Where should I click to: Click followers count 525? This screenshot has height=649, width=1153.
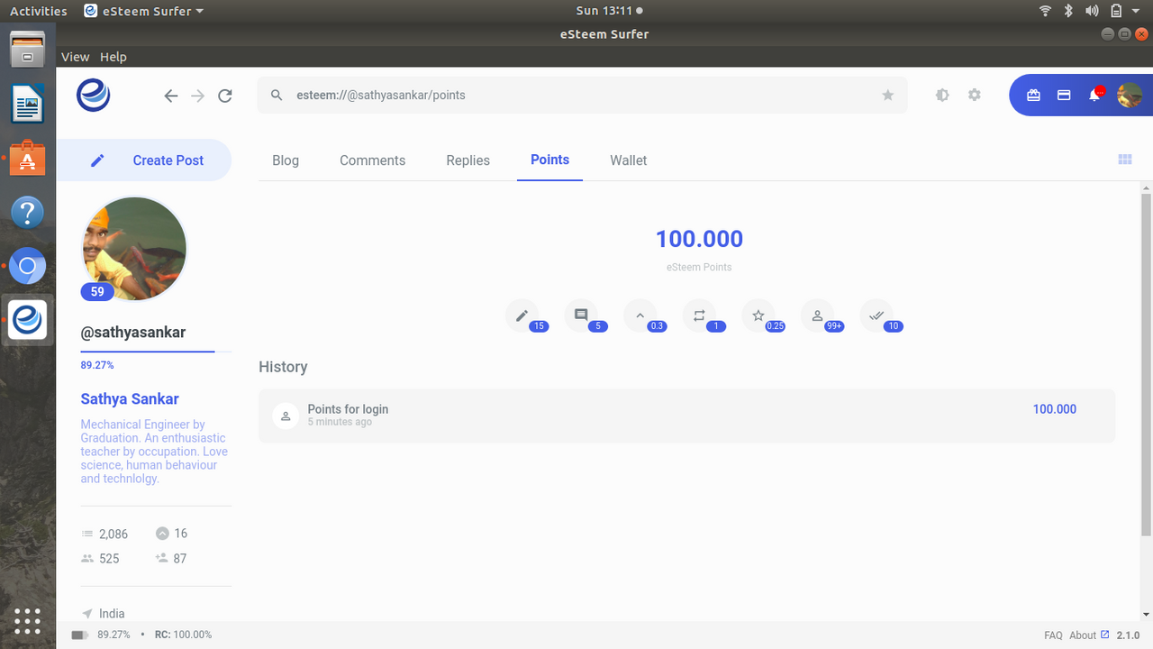coord(109,559)
